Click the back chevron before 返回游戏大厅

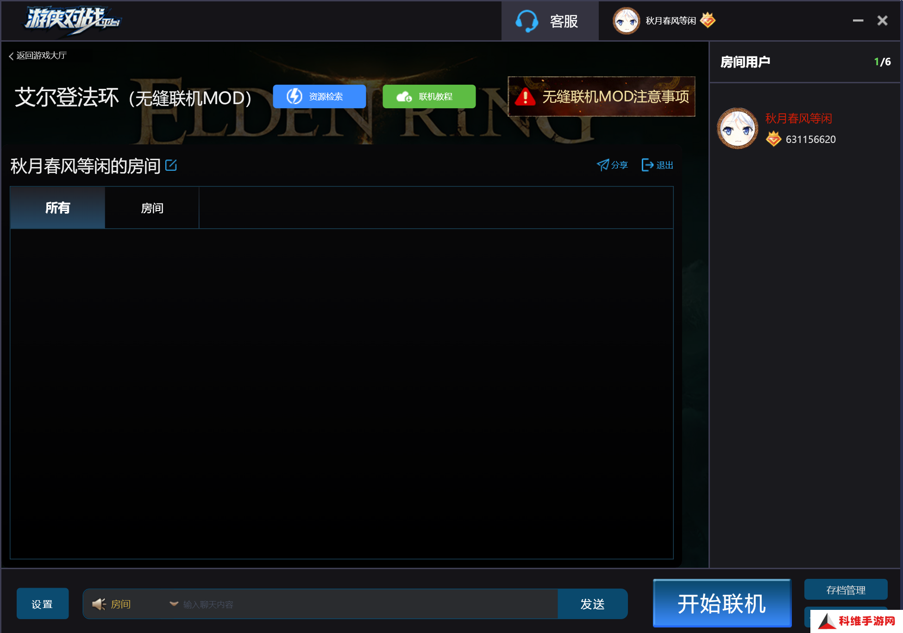[x=12, y=56]
